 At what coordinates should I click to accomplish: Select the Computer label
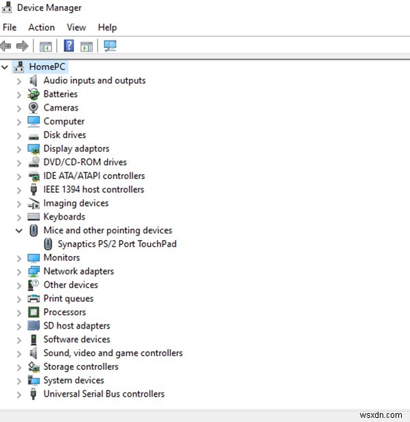64,121
